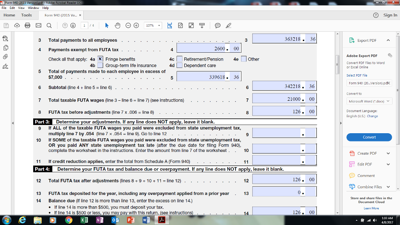Check the 4e Other box
The image size is (400, 225).
(x=244, y=59)
